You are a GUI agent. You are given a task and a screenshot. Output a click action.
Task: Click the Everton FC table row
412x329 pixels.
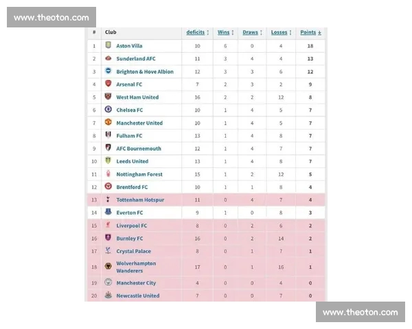(x=206, y=212)
